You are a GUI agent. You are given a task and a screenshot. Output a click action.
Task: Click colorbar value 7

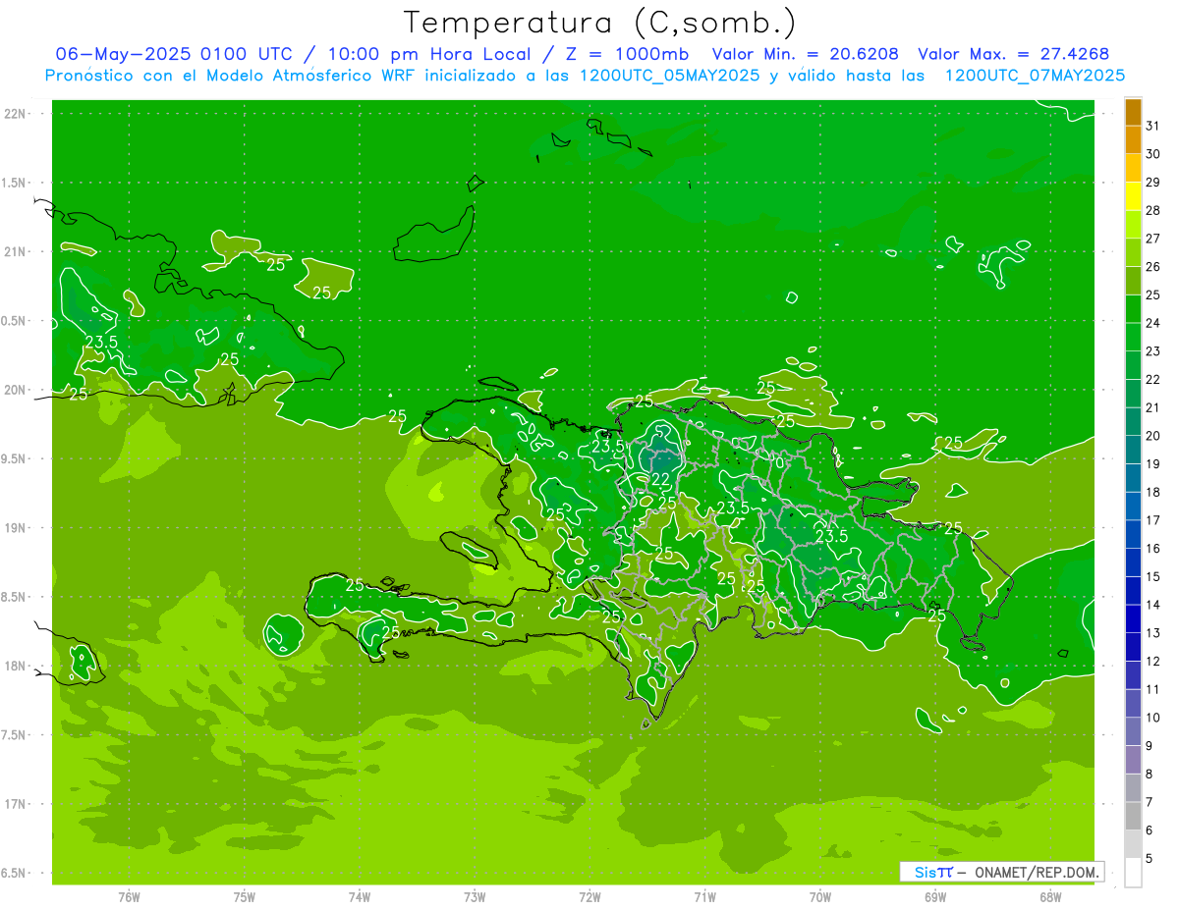pos(1150,803)
